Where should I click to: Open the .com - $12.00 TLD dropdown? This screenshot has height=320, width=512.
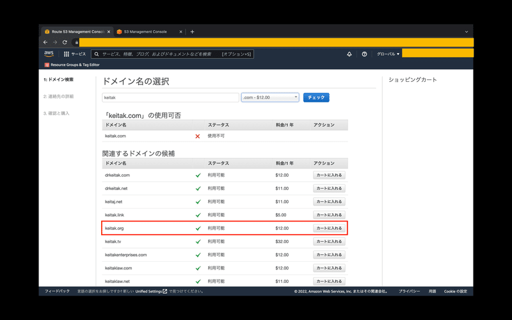pos(270,97)
